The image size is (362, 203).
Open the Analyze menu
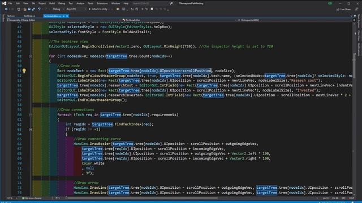[80, 3]
